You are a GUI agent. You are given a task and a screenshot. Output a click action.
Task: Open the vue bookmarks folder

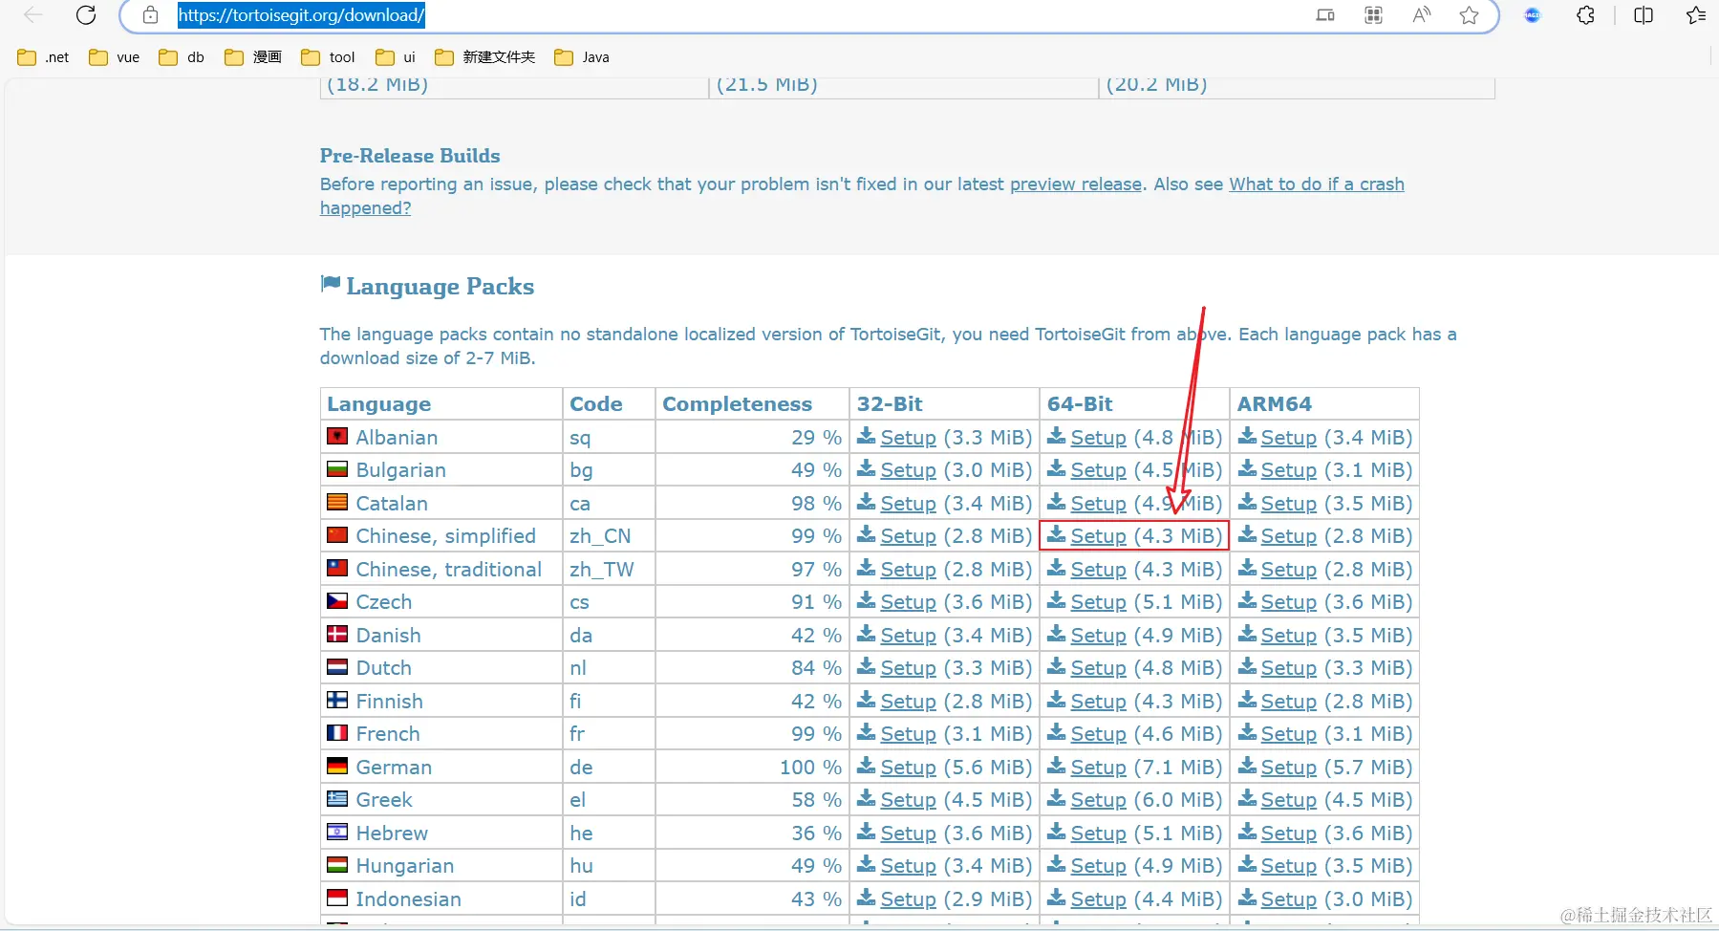pyautogui.click(x=114, y=57)
